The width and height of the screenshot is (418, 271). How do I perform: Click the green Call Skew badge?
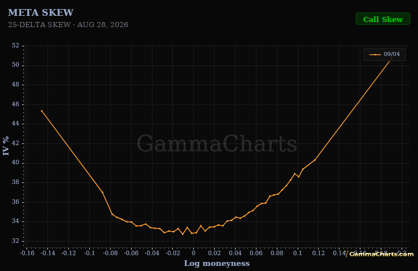pyautogui.click(x=383, y=19)
